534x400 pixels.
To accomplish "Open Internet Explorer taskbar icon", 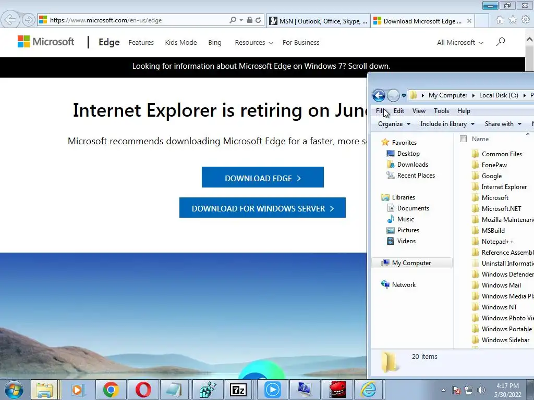I will [368, 390].
